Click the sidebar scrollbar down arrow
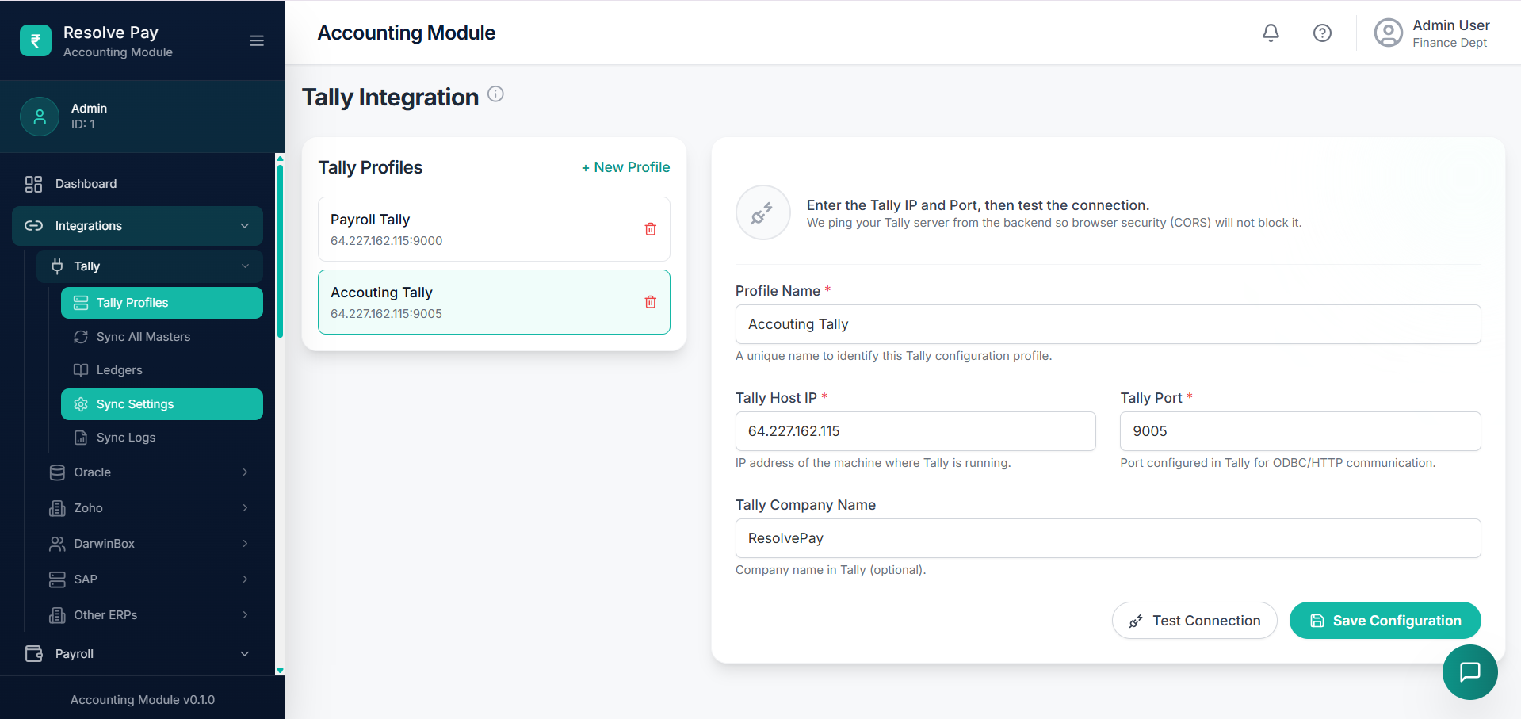Image resolution: width=1521 pixels, height=719 pixels. (x=280, y=671)
